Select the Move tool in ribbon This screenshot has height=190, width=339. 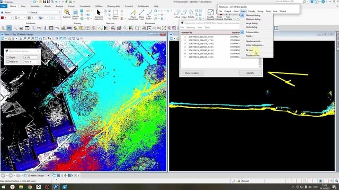177,14
